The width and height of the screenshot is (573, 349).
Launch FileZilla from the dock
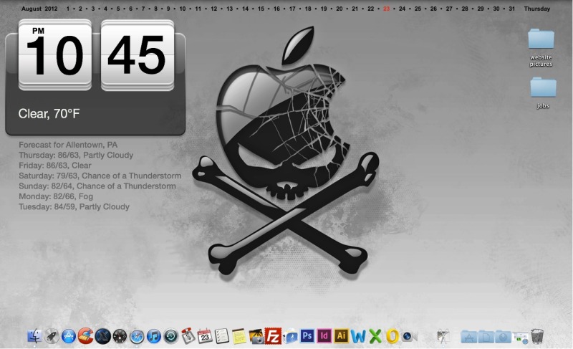[x=273, y=336]
